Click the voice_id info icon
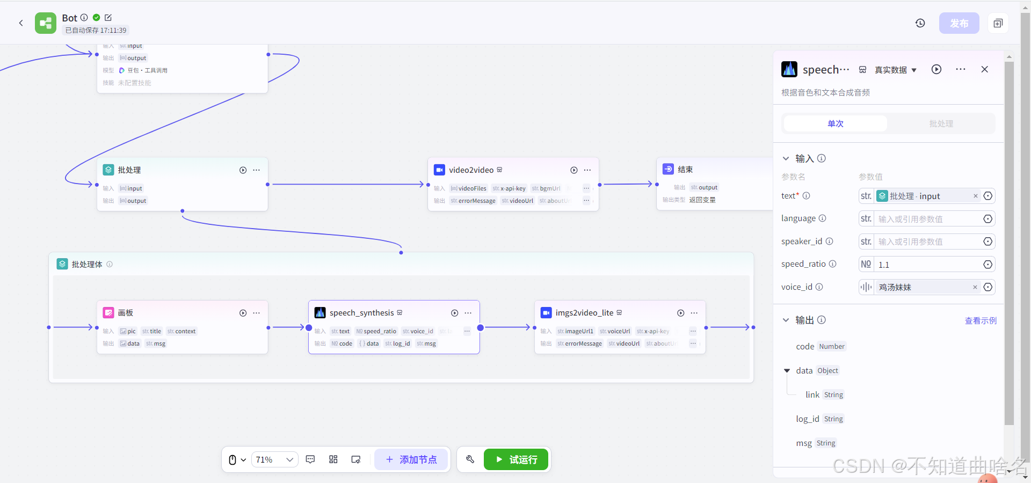Image resolution: width=1031 pixels, height=483 pixels. 819,287
